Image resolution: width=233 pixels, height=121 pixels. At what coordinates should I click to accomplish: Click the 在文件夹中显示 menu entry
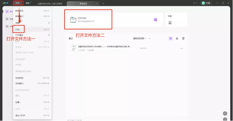pyautogui.click(x=32, y=90)
